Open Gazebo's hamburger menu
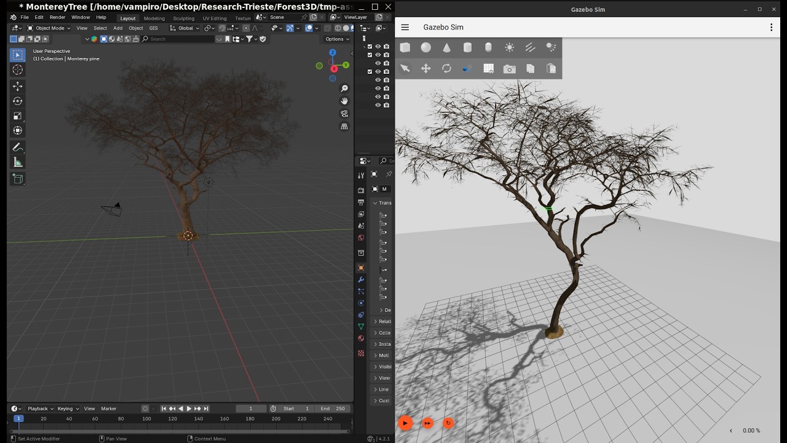 (405, 27)
